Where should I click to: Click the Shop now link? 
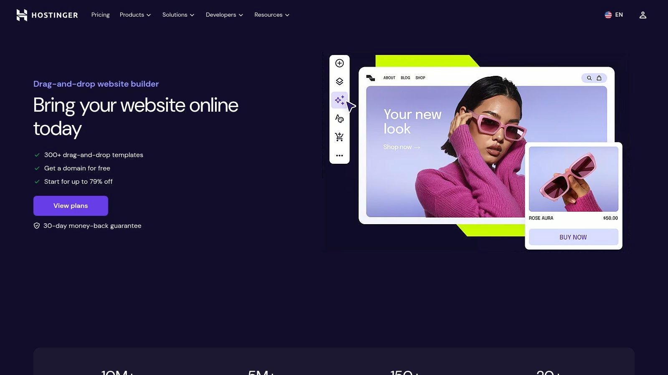pos(402,147)
